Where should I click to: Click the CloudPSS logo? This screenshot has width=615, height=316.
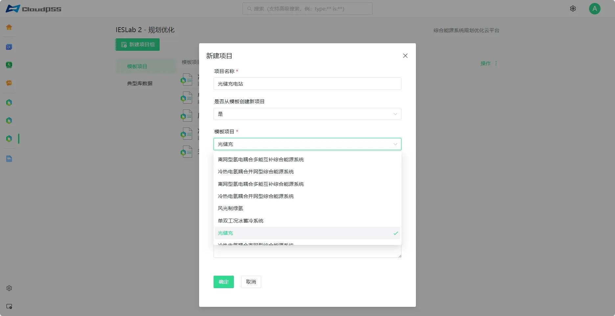[x=34, y=9]
